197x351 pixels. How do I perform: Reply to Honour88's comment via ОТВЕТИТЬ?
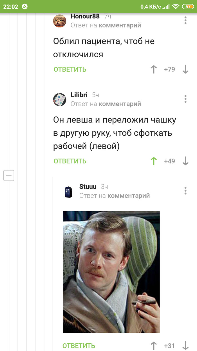[x=70, y=69]
